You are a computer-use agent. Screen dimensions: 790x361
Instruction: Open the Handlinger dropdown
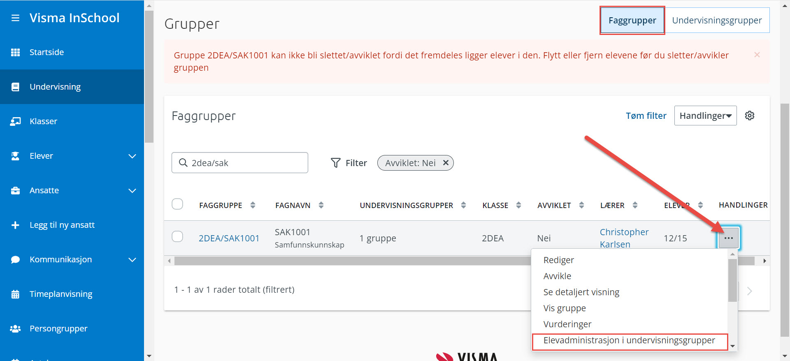(705, 116)
